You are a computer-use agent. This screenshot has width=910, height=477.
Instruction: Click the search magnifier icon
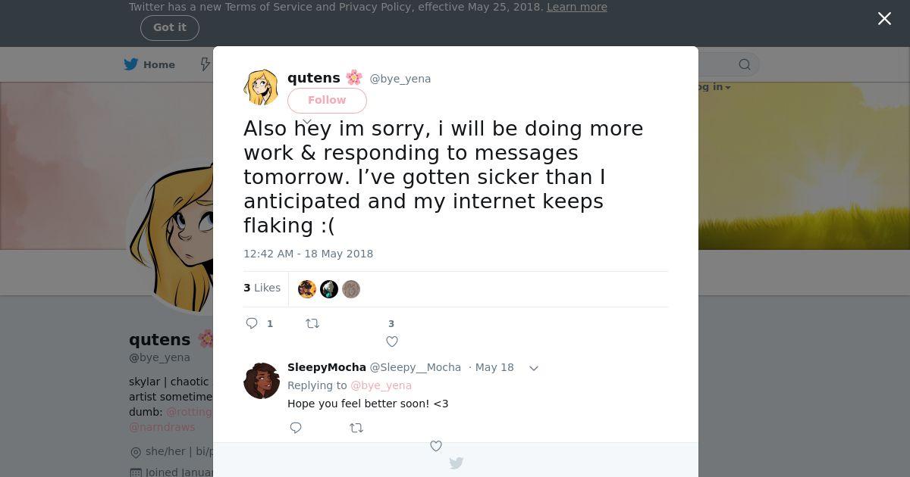coord(745,64)
